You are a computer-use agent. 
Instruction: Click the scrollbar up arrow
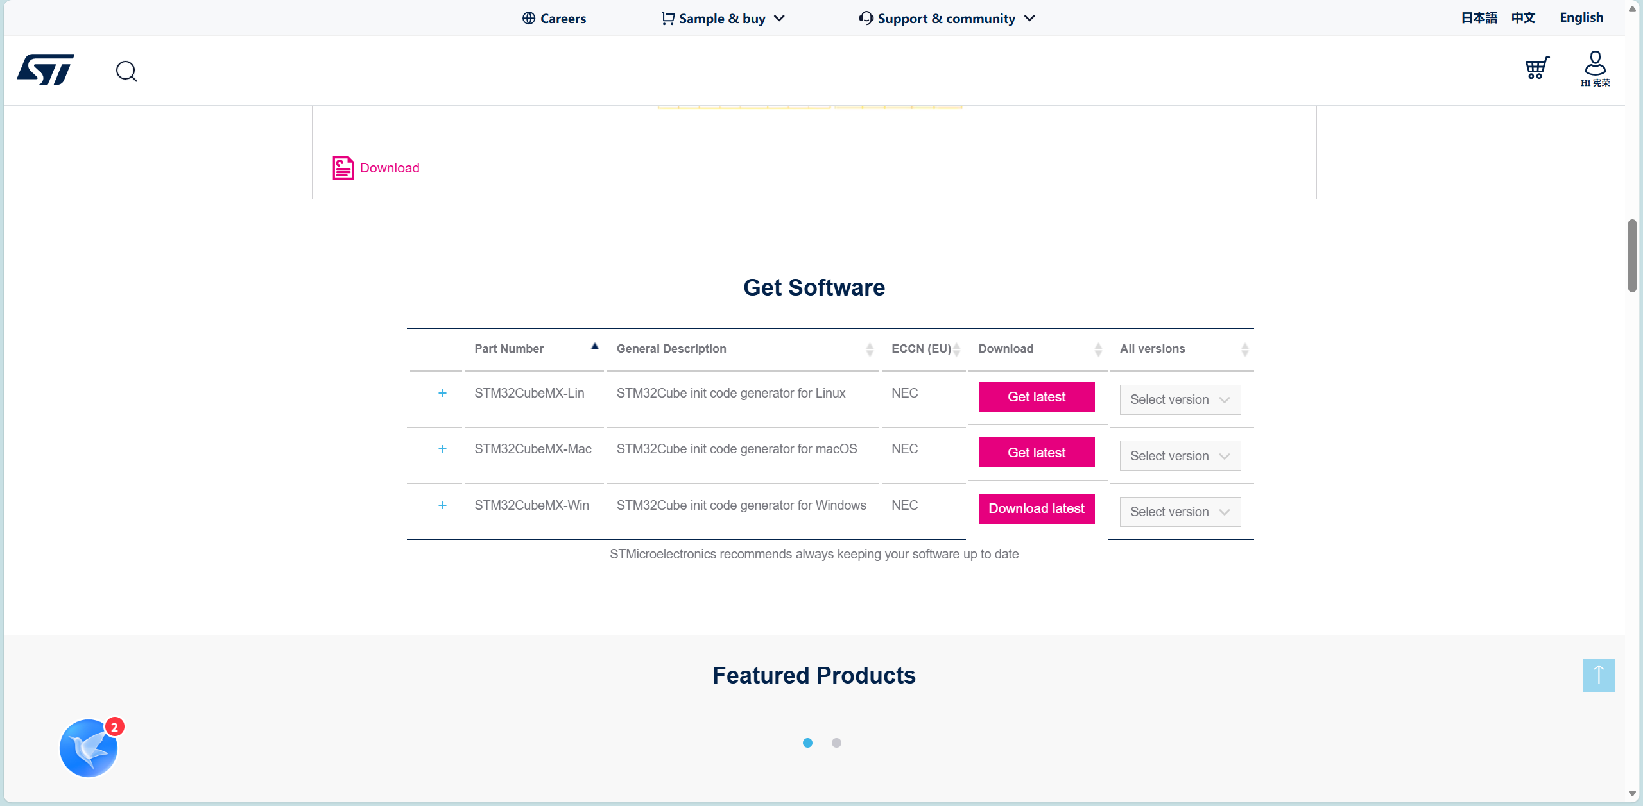pyautogui.click(x=1632, y=8)
